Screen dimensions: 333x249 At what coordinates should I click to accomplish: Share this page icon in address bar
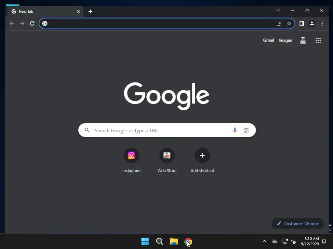tap(279, 23)
